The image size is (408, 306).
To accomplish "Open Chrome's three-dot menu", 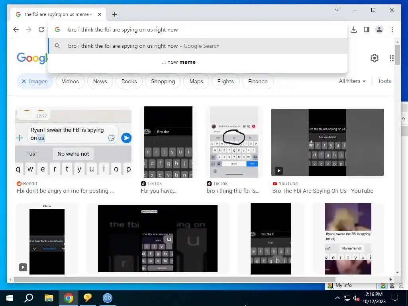I will point(392,29).
